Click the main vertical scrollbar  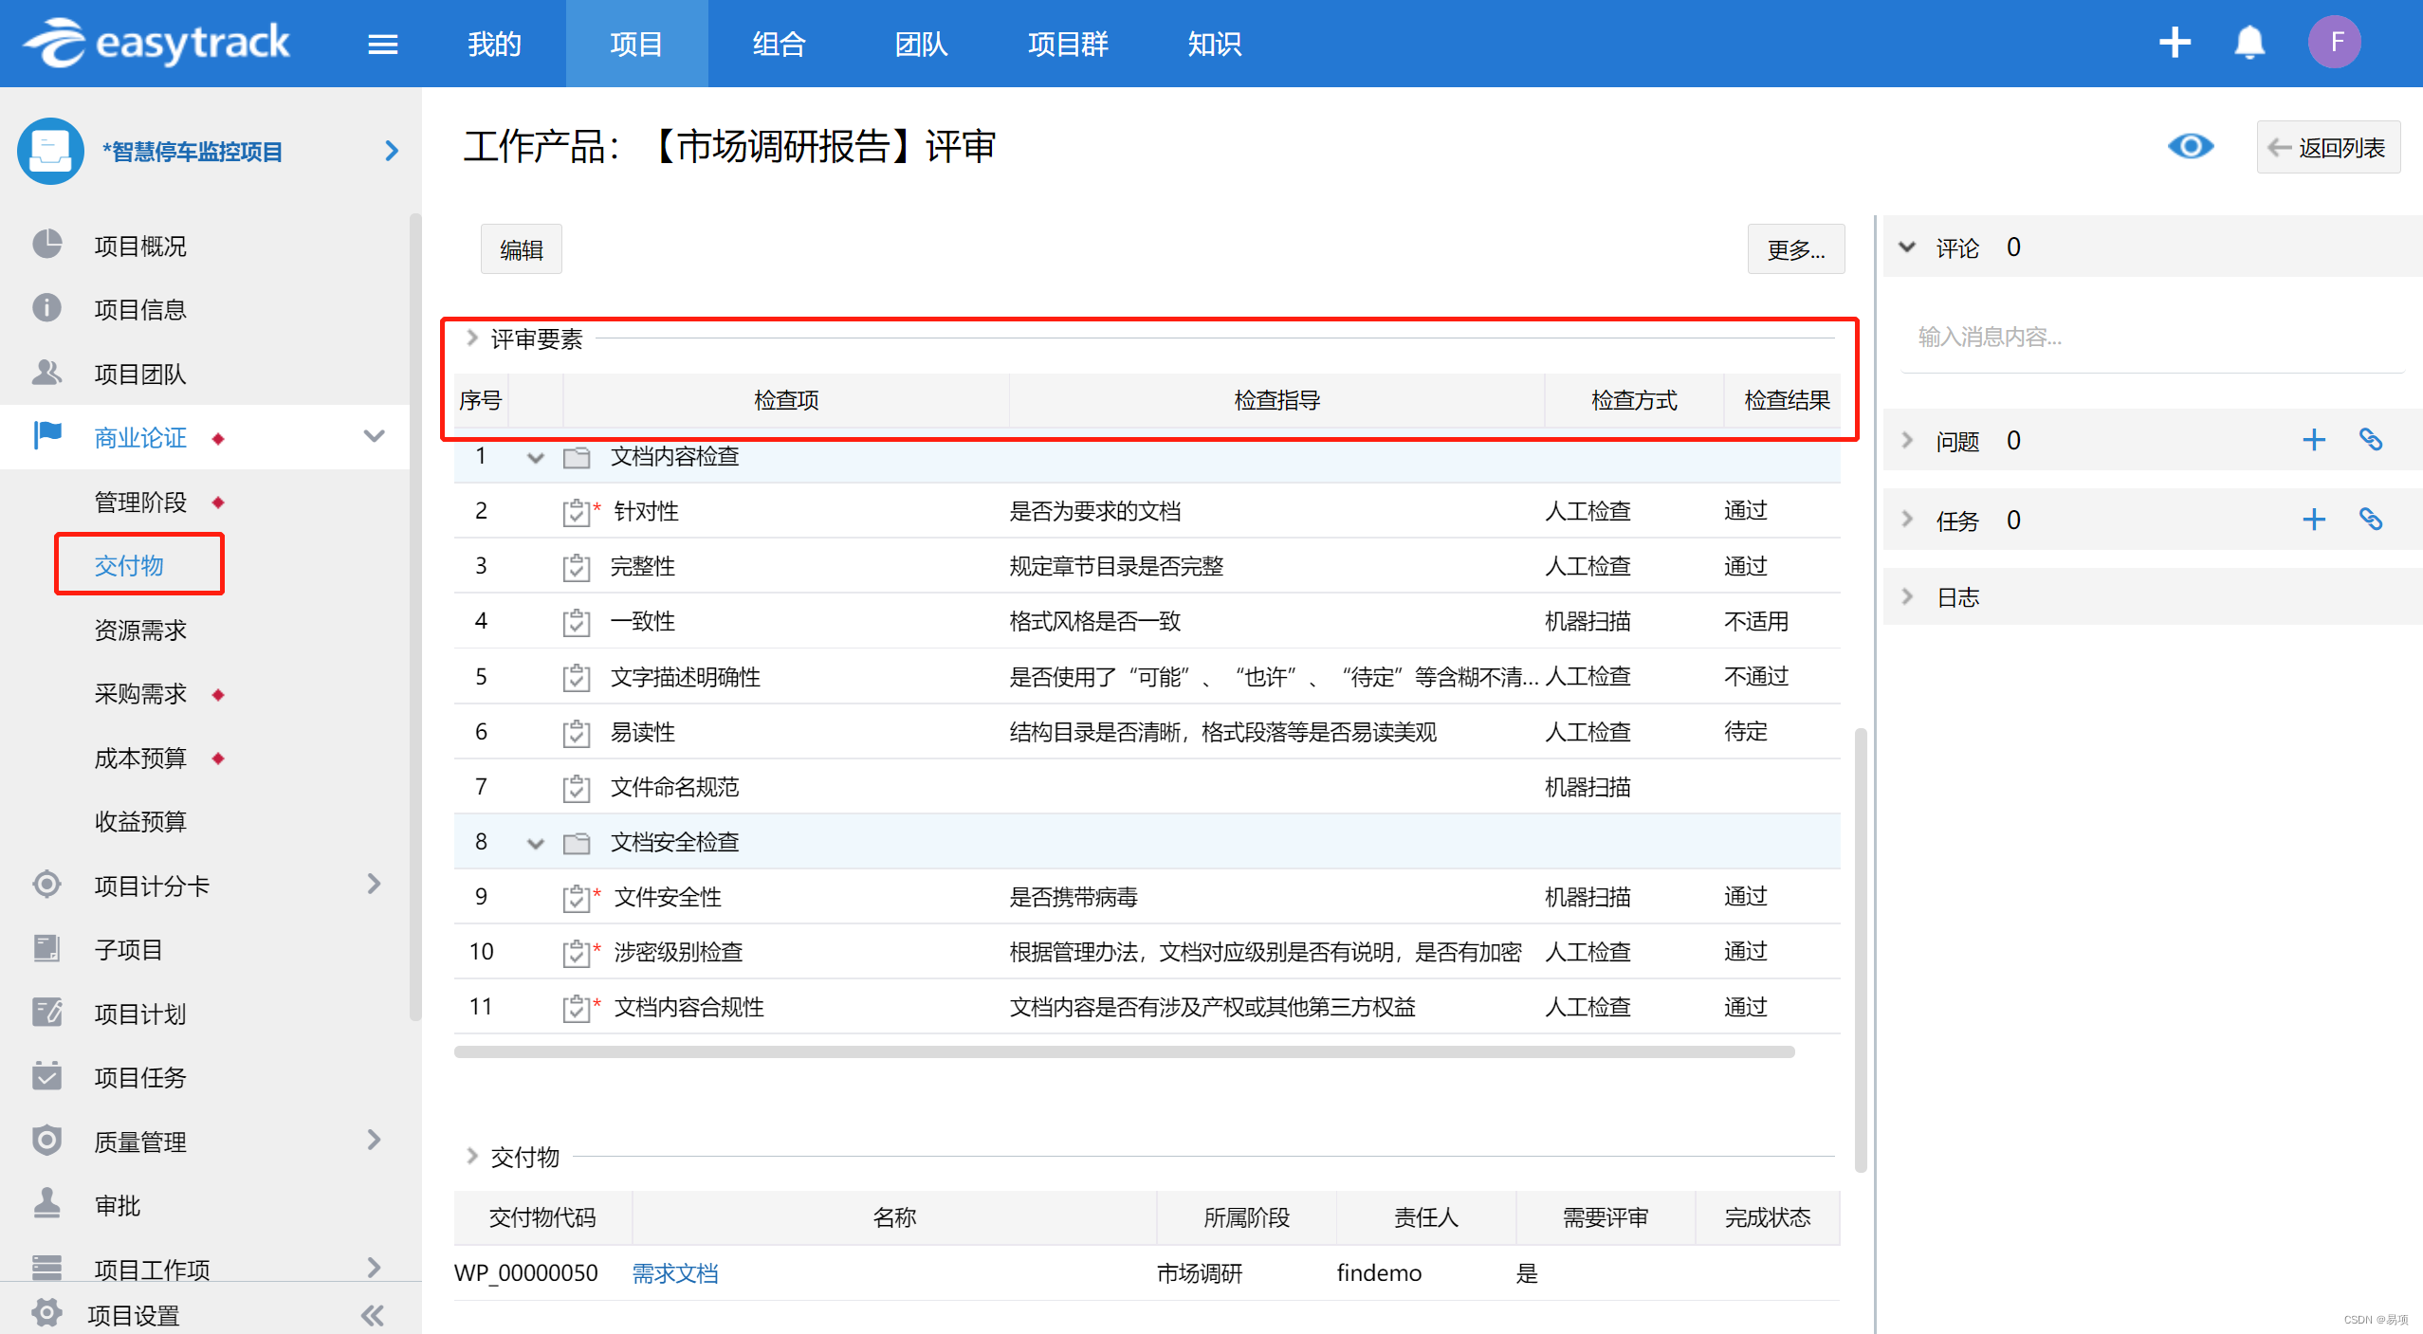(x=1860, y=948)
